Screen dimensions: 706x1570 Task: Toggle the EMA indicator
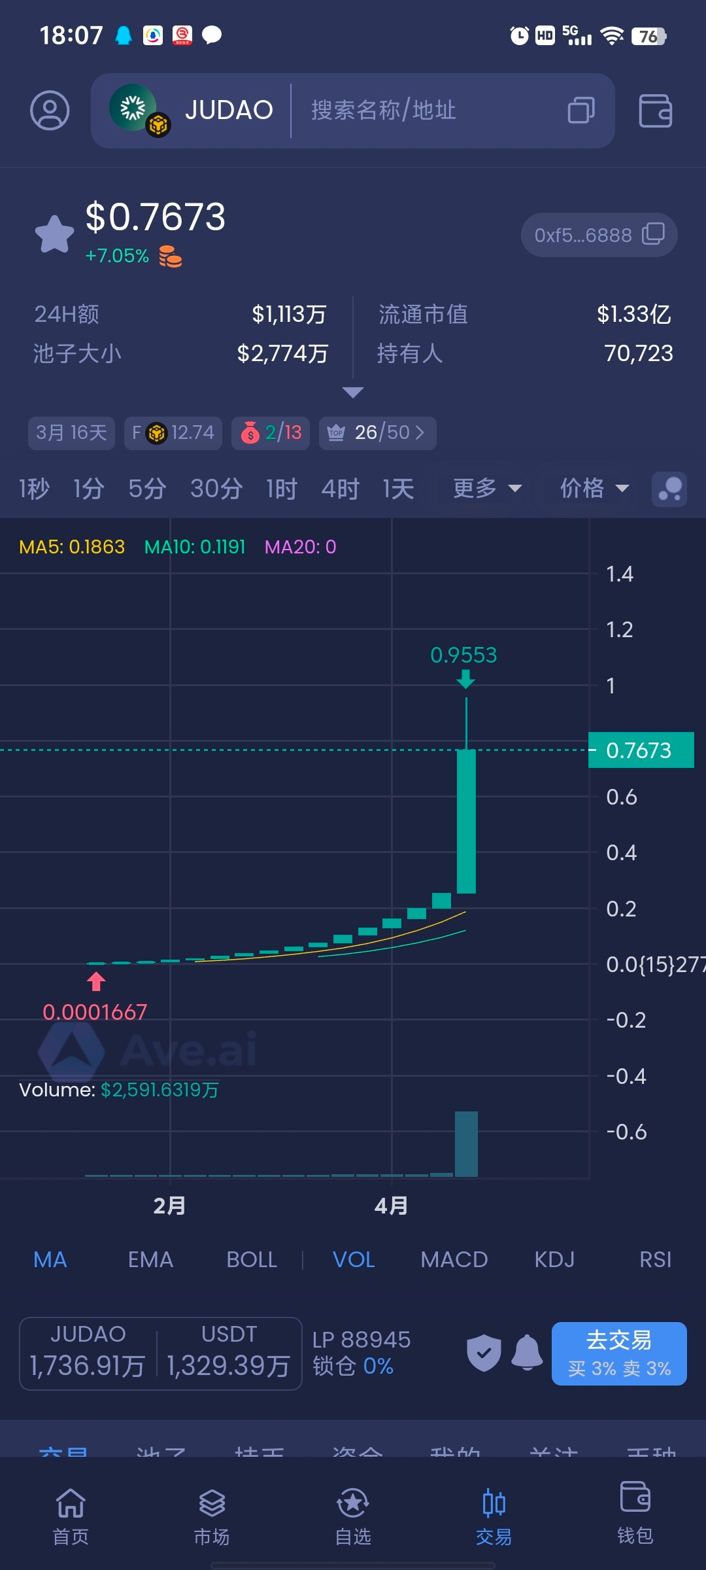pyautogui.click(x=150, y=1260)
